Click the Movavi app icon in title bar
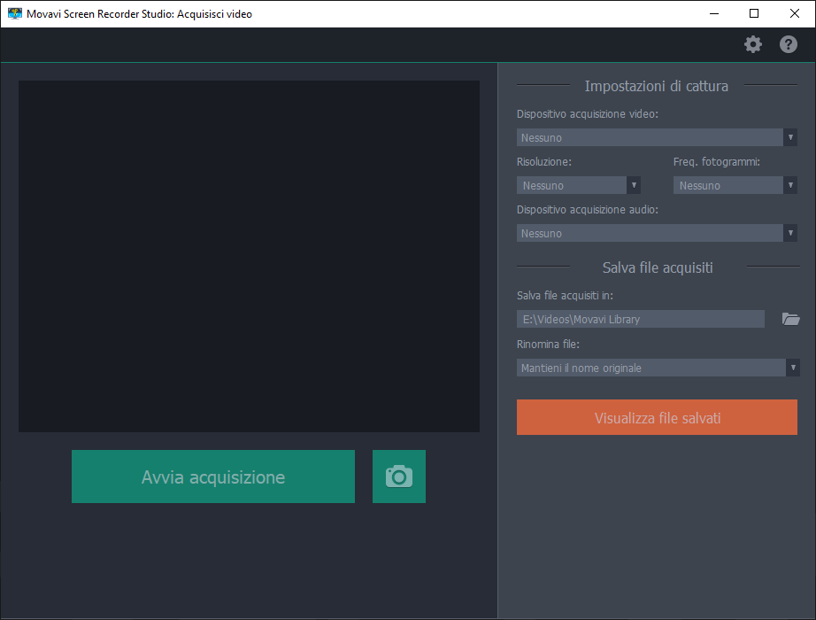816x620 pixels. point(14,13)
